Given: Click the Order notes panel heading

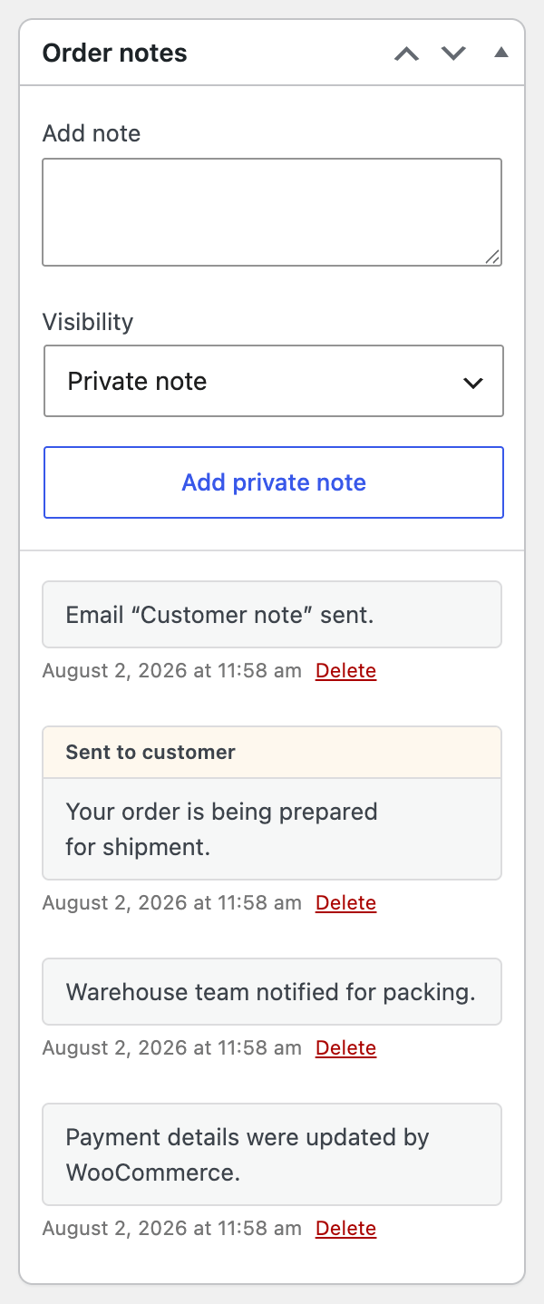Looking at the screenshot, I should pyautogui.click(x=115, y=53).
